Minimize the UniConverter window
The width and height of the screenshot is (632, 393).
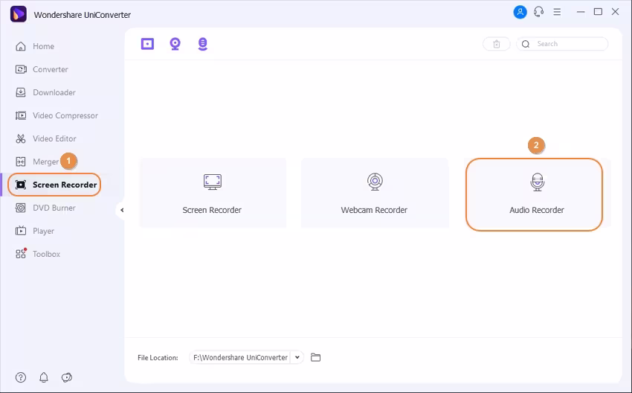[581, 12]
